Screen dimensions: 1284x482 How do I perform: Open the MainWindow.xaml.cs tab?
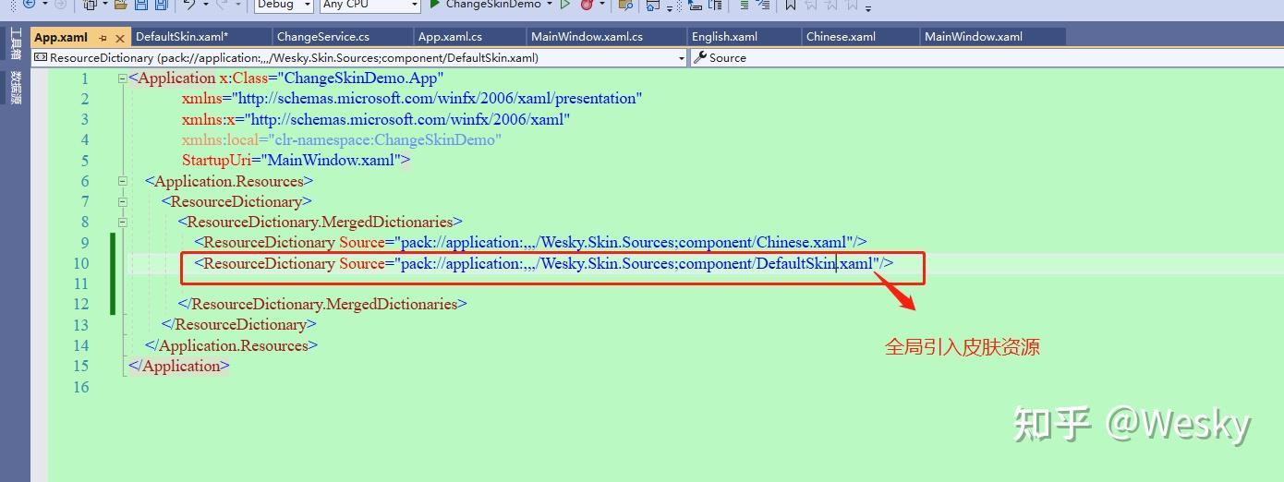(x=600, y=37)
